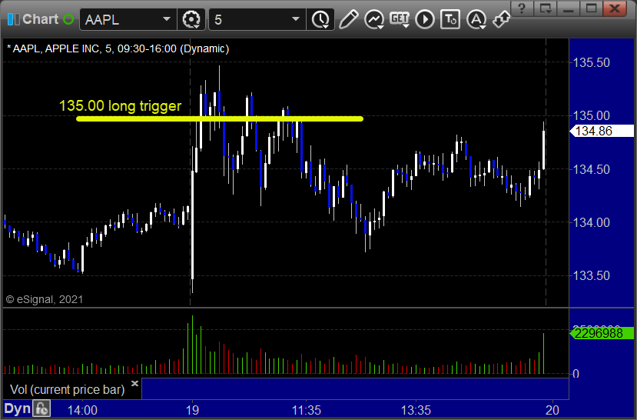This screenshot has width=637, height=420.
Task: Click the 11:35 time axis label
Action: point(306,410)
